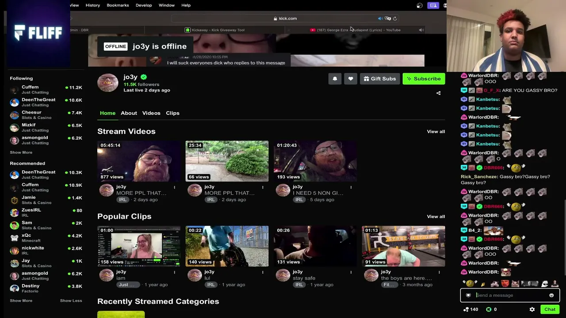
Task: Play the 'stay safe' clip thumbnail
Action: point(315,246)
